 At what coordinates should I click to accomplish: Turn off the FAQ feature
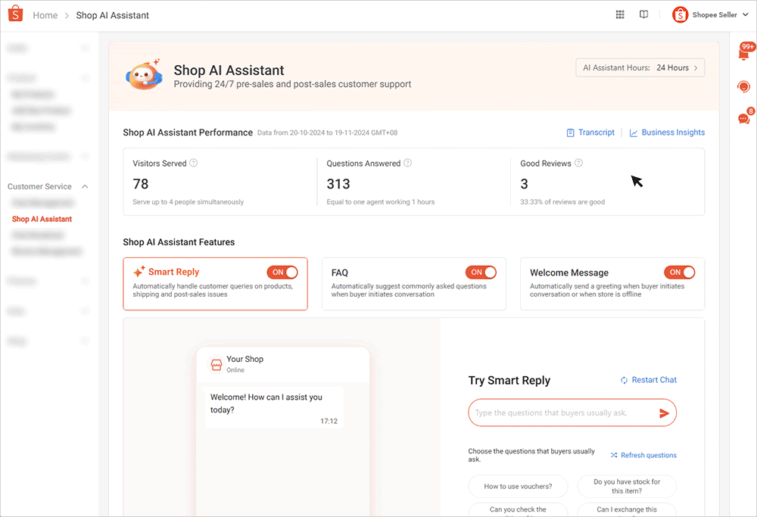(481, 272)
